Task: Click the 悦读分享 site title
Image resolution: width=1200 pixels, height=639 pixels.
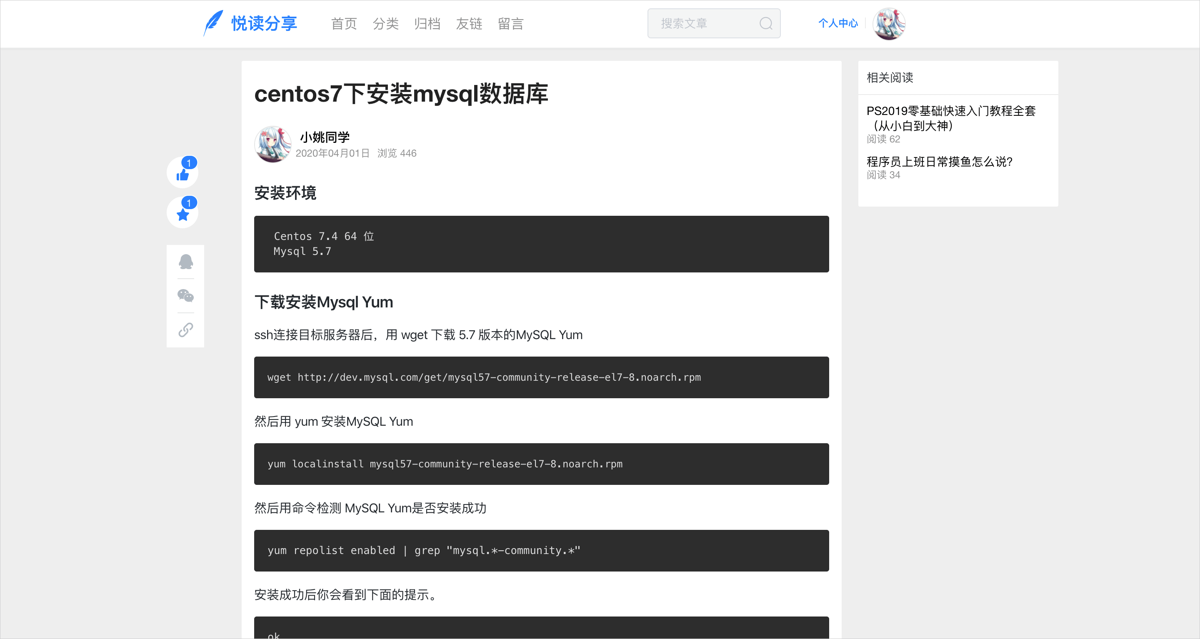Action: [x=264, y=23]
